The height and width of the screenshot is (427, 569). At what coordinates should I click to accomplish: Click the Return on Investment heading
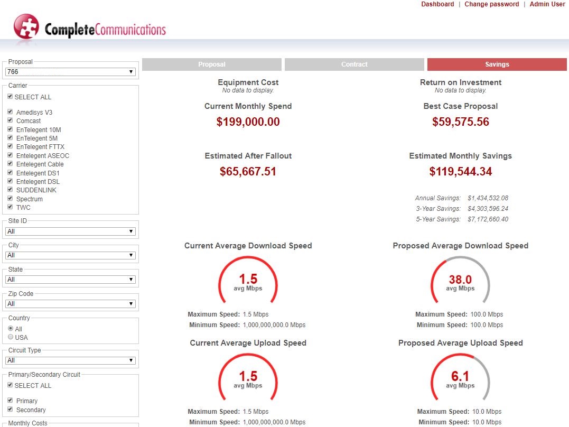coord(461,82)
